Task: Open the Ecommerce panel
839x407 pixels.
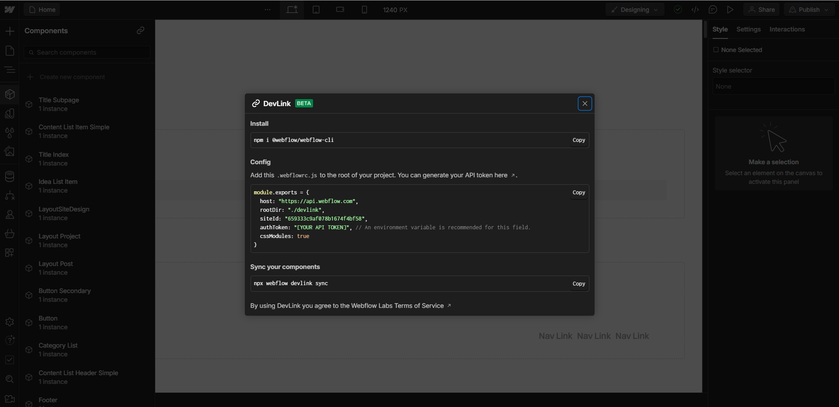Action: pos(10,234)
